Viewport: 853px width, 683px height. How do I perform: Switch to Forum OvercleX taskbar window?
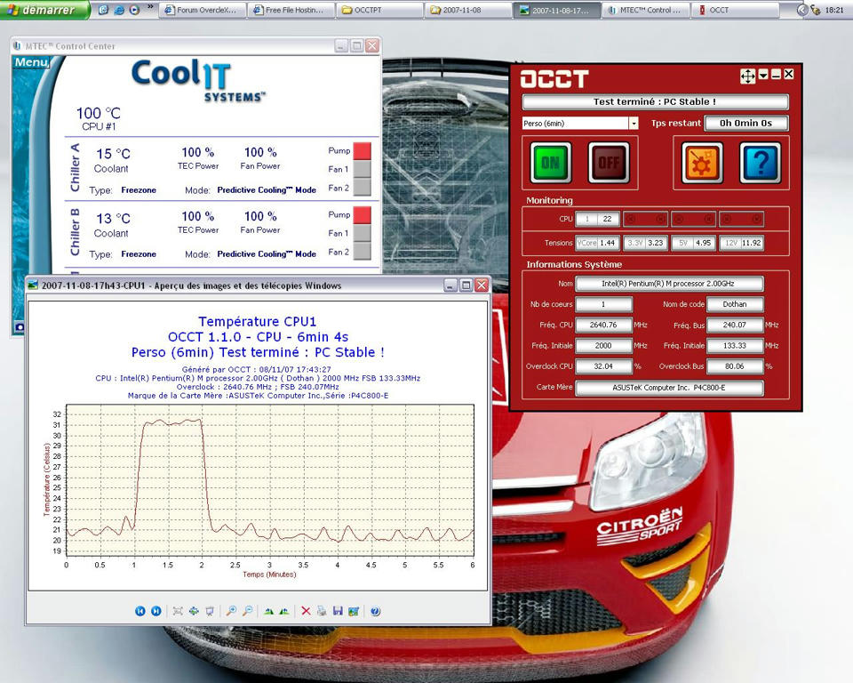[202, 10]
